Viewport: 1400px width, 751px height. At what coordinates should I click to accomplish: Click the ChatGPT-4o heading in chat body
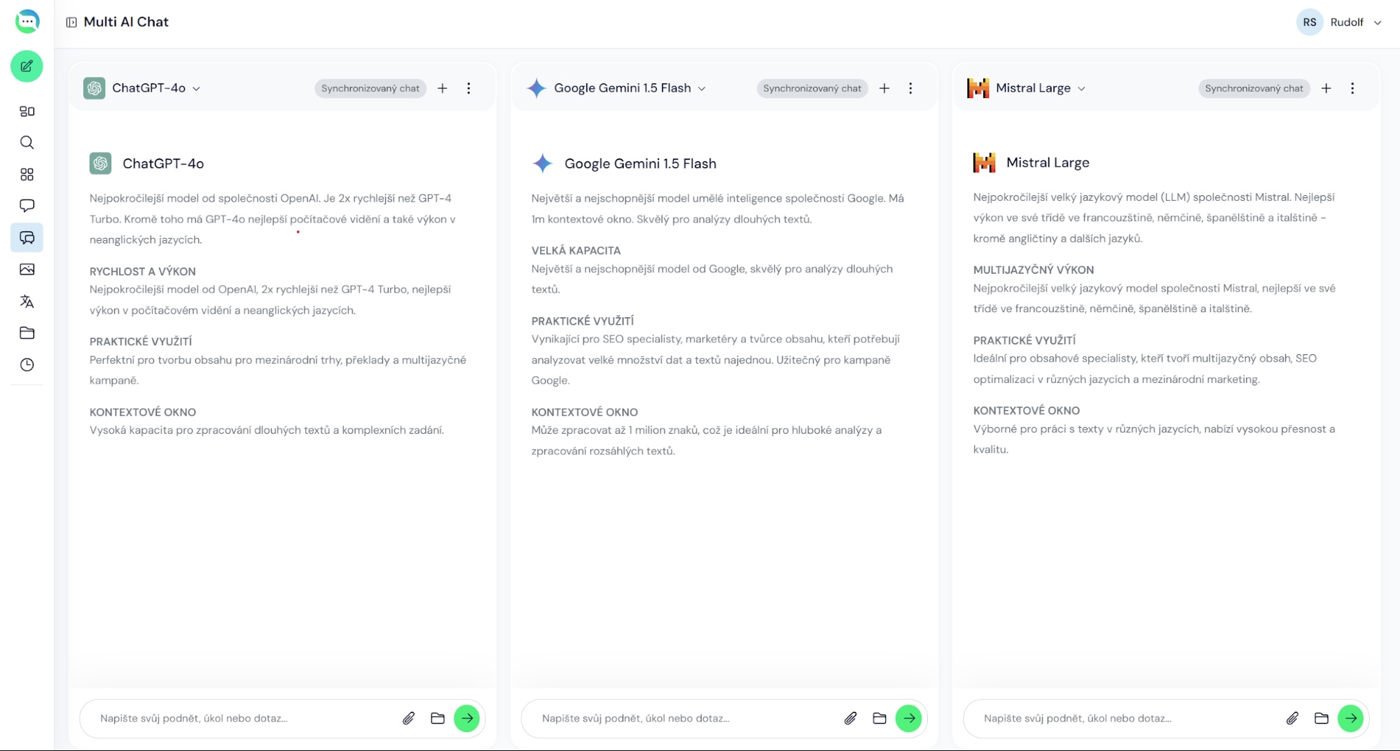click(x=163, y=164)
